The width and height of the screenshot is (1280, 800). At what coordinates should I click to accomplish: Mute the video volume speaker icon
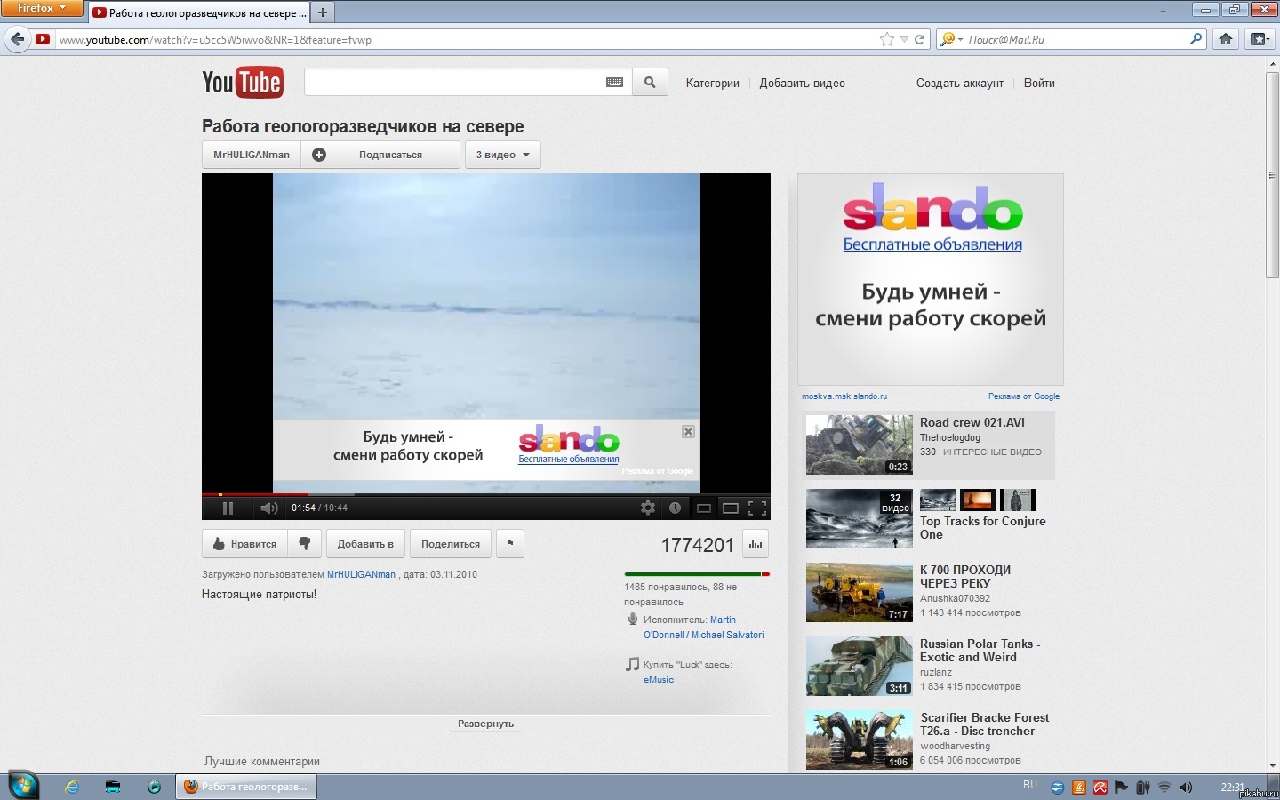coord(268,508)
